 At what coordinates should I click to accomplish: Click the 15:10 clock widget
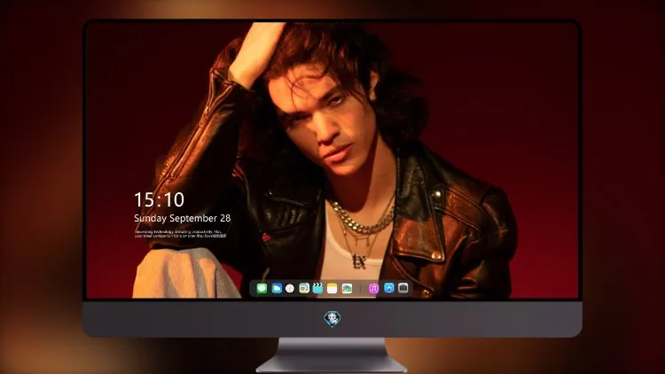point(159,199)
